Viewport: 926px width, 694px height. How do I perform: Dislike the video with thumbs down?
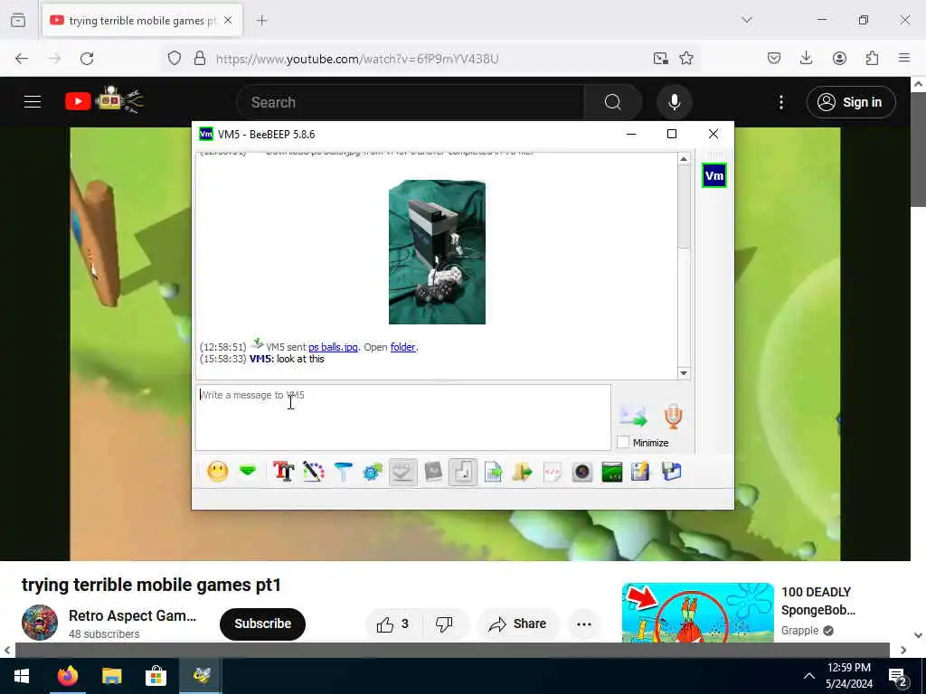coord(444,624)
